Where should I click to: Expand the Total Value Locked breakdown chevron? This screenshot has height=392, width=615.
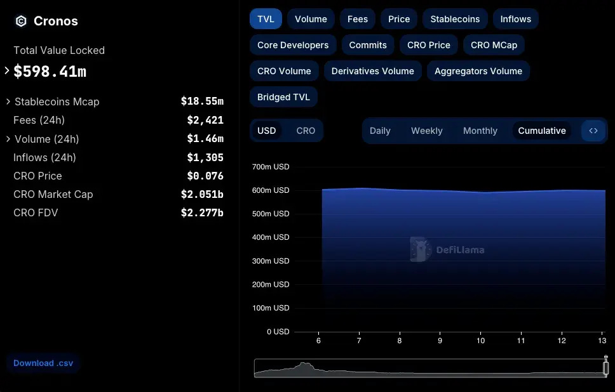(6, 70)
